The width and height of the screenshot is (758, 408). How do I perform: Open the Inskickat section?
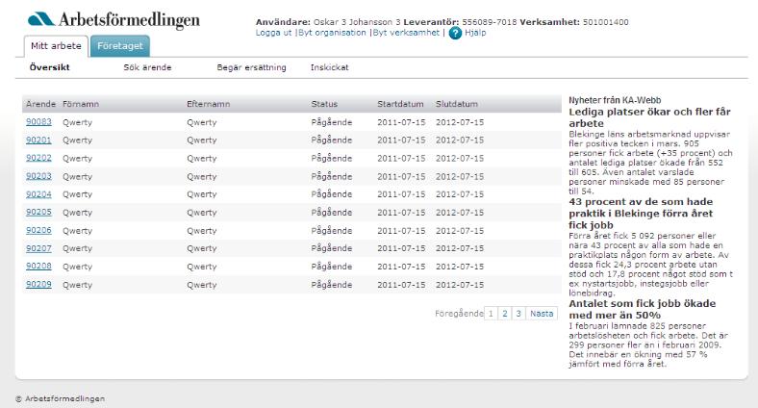pyautogui.click(x=329, y=67)
